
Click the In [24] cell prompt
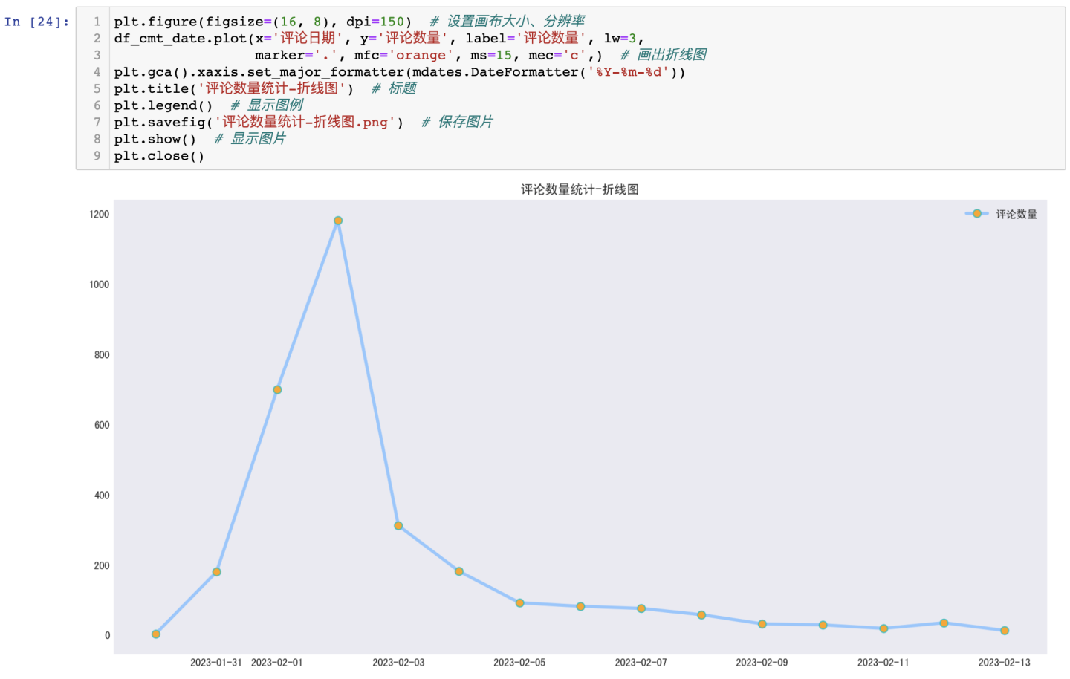(x=36, y=22)
